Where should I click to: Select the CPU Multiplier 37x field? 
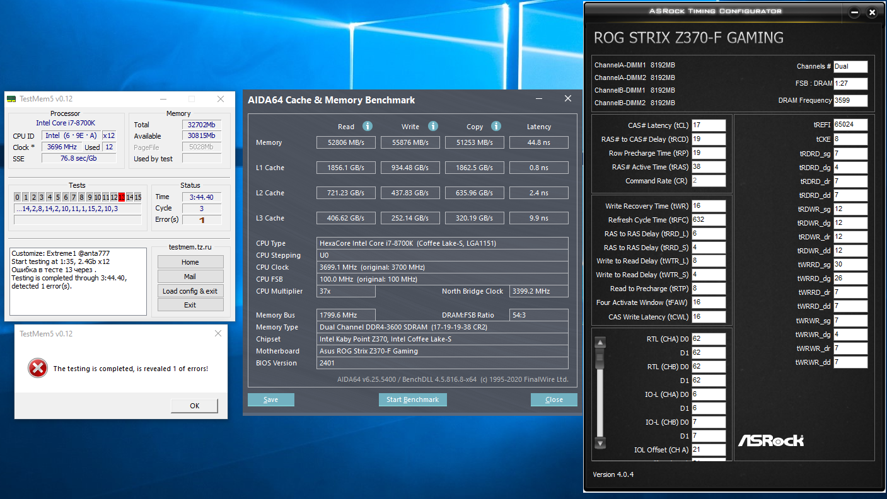[346, 291]
